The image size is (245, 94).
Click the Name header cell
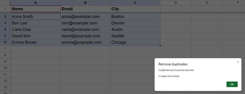click(36, 9)
